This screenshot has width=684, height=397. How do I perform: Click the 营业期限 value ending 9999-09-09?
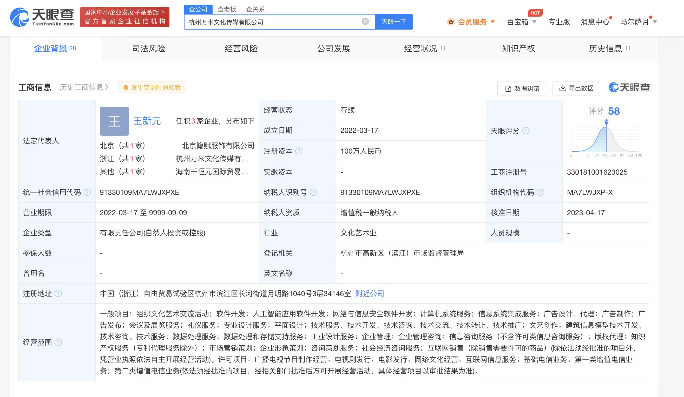click(x=143, y=213)
